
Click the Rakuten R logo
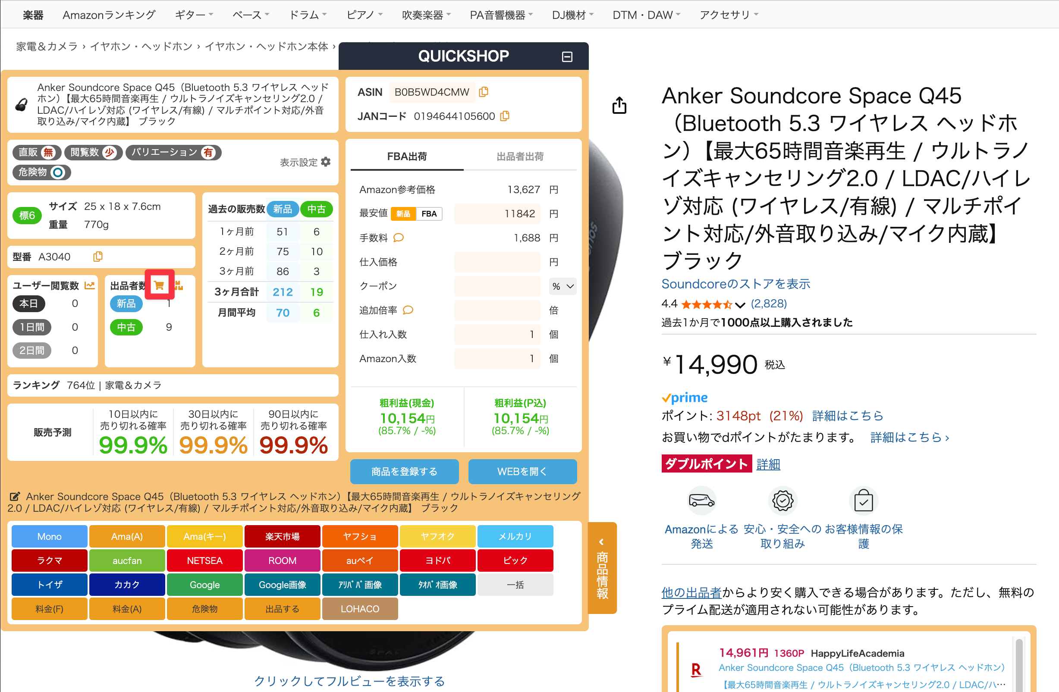pos(696,670)
